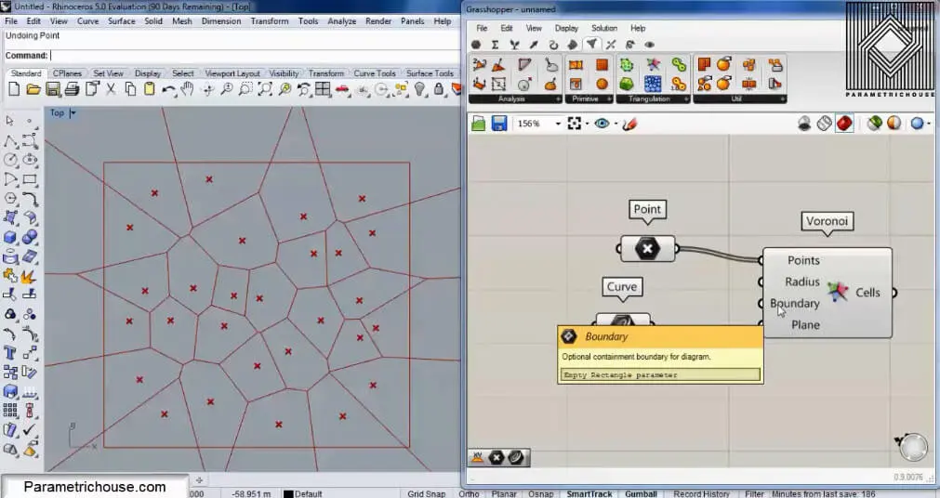The width and height of the screenshot is (940, 498).
Task: Click the sketch pencil icon on Grasshopper canvas toolbar
Action: (x=629, y=124)
